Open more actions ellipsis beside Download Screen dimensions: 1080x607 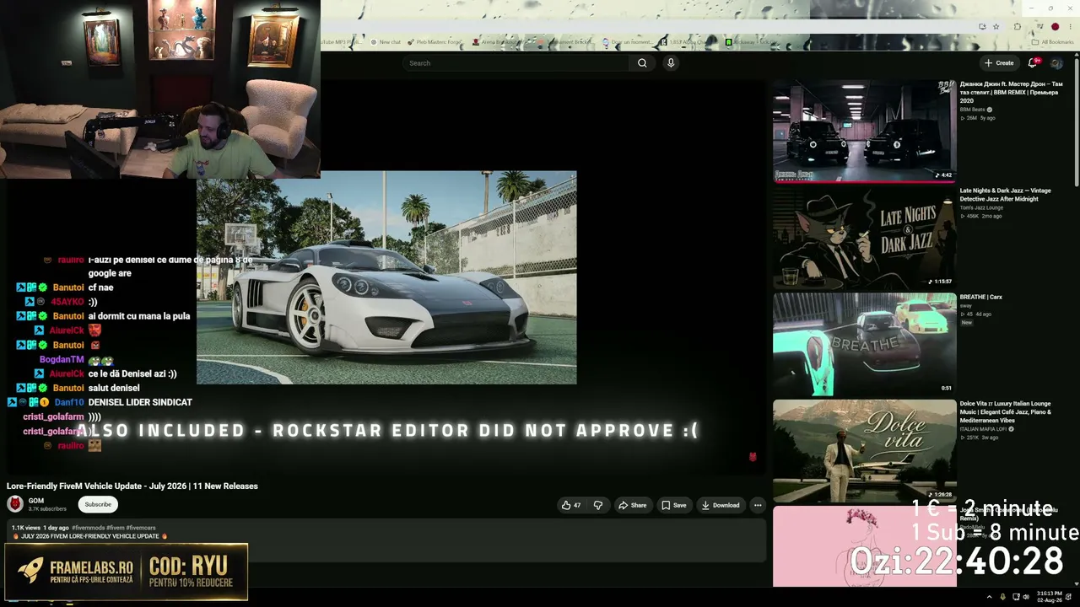(x=758, y=505)
